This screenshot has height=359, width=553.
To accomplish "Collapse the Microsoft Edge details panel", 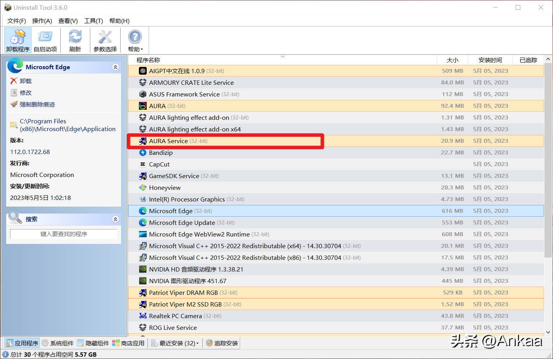I will click(115, 67).
